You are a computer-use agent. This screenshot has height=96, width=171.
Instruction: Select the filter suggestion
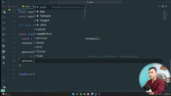[x=59, y=51]
